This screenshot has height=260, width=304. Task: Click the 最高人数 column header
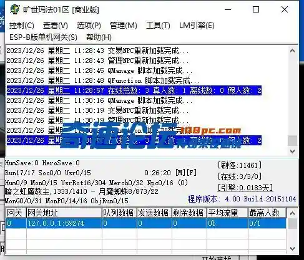click(x=267, y=213)
